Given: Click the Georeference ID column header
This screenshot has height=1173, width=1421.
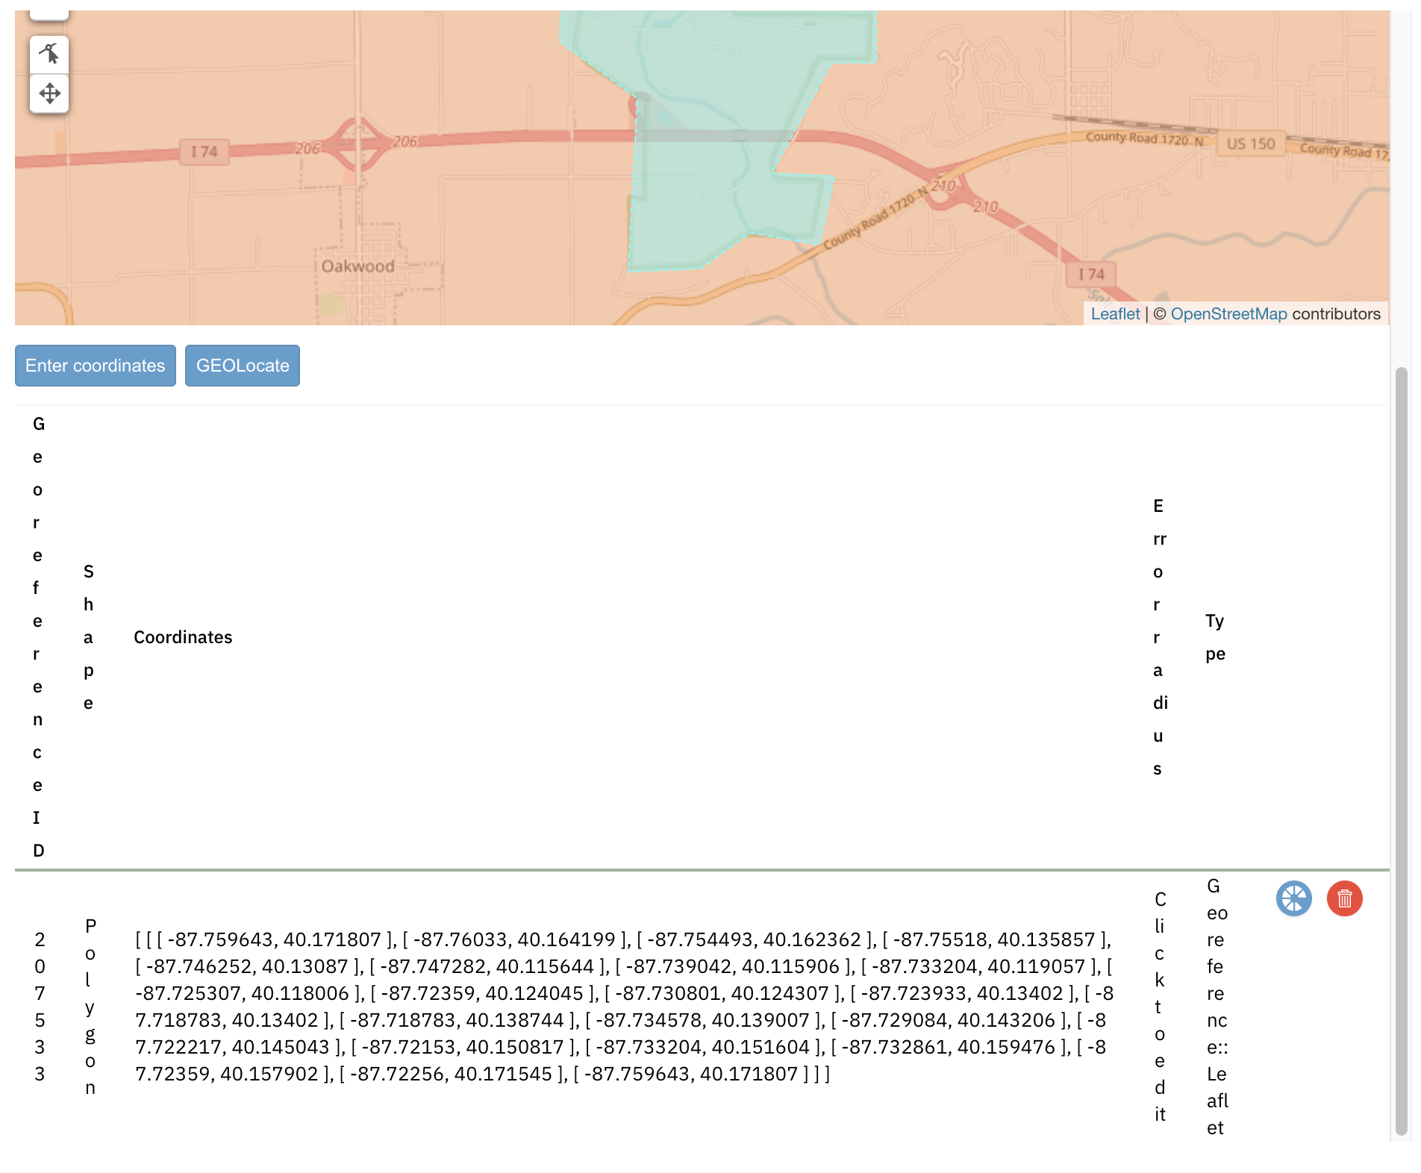Looking at the screenshot, I should (x=39, y=636).
